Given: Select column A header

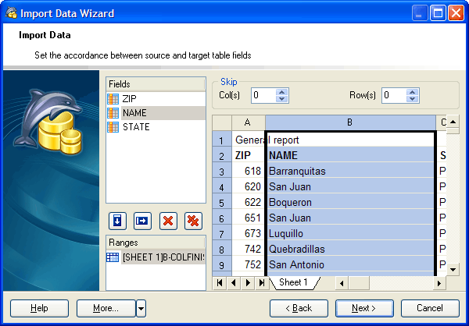Looking at the screenshot, I should [x=249, y=122].
